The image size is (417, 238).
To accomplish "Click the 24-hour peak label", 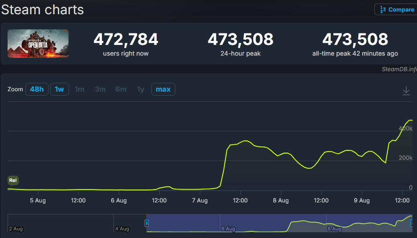I will pos(240,53).
